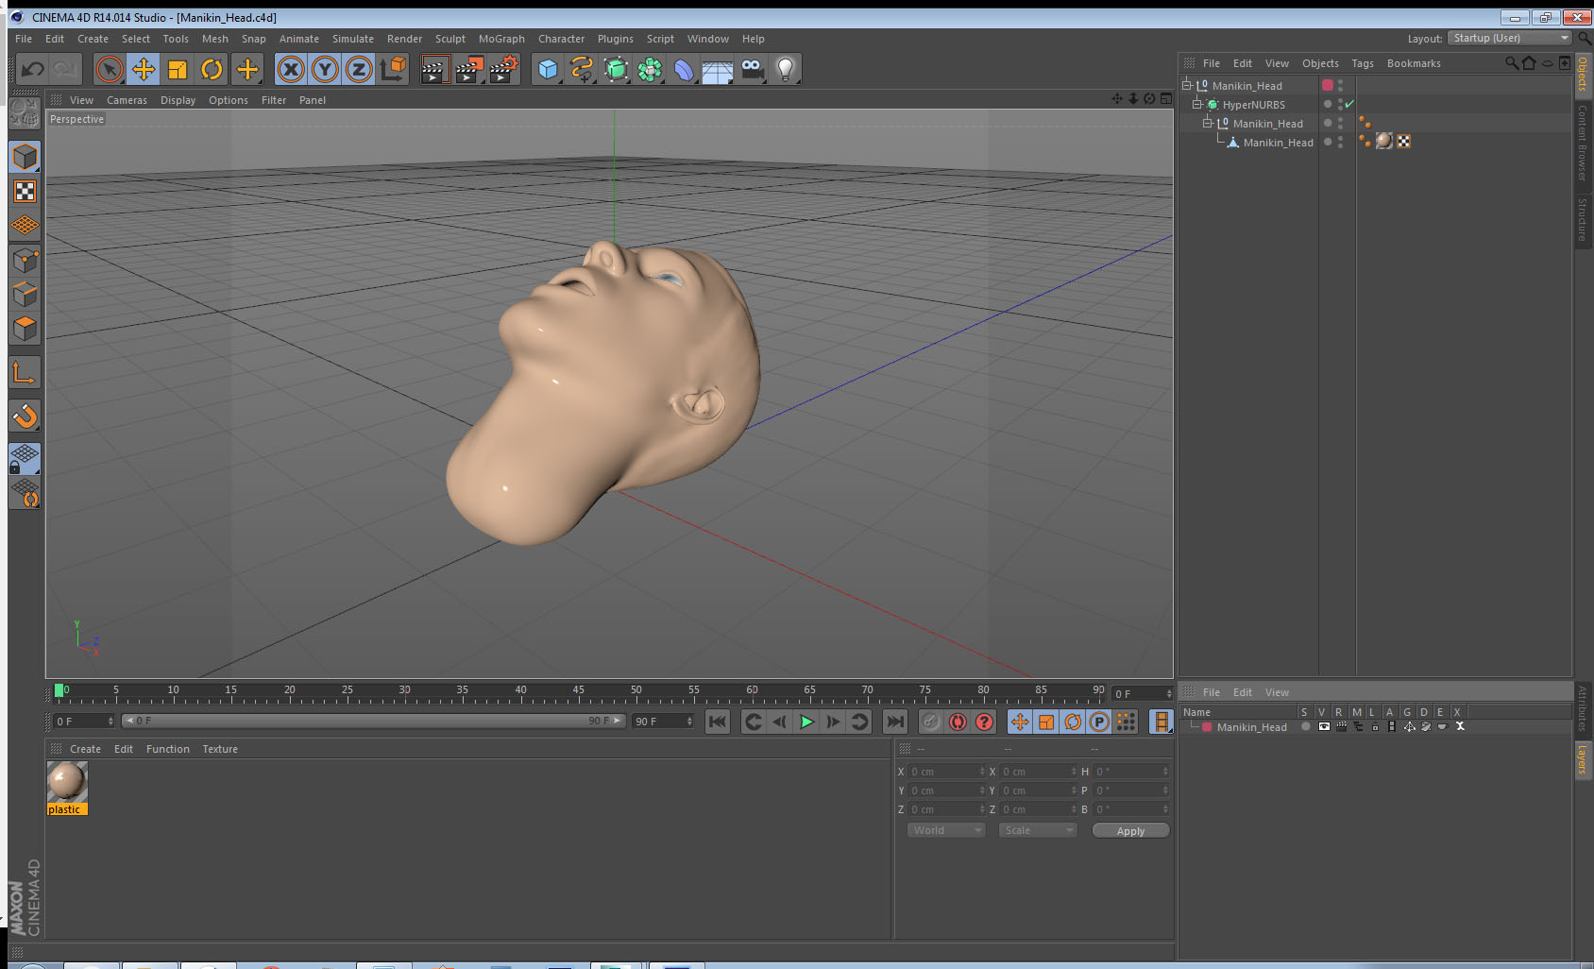This screenshot has height=969, width=1594.
Task: Open the deformer objects icon
Action: pos(684,69)
